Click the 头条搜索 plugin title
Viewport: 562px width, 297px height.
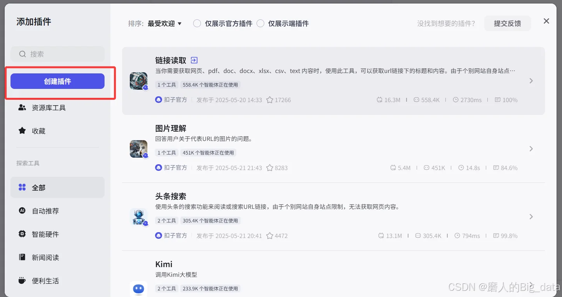[x=171, y=196]
